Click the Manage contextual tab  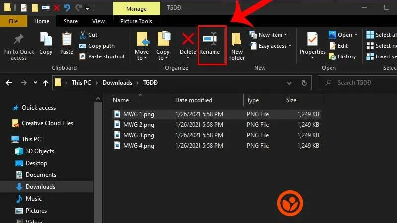pos(136,9)
